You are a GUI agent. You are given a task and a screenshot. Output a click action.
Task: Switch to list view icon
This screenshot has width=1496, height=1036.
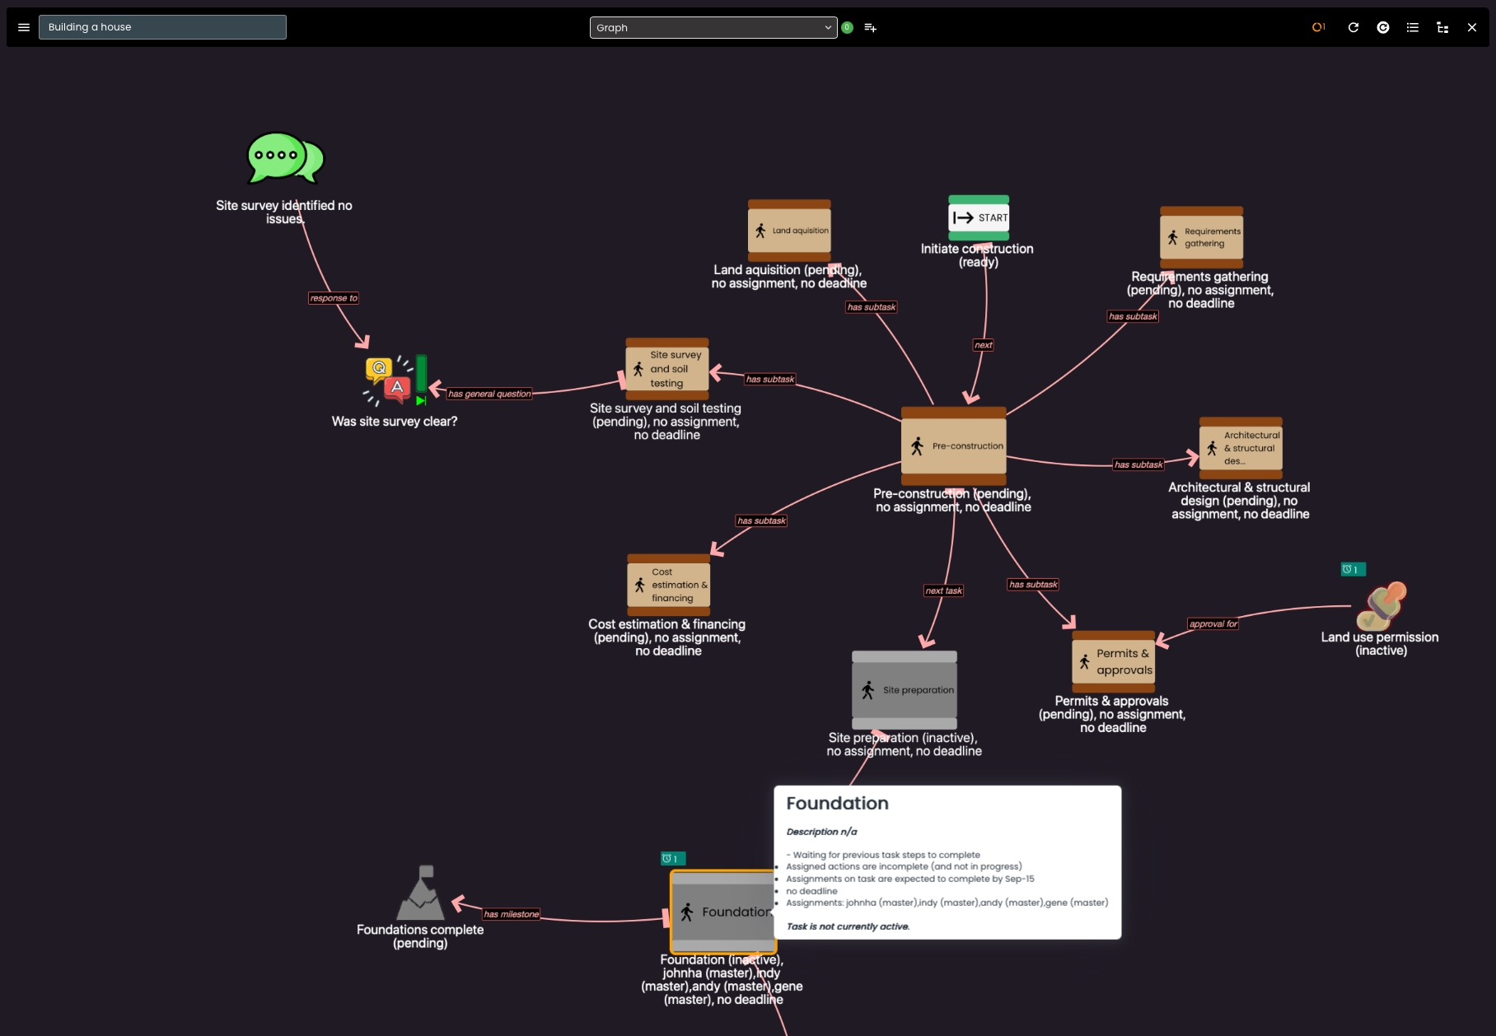pyautogui.click(x=1413, y=27)
